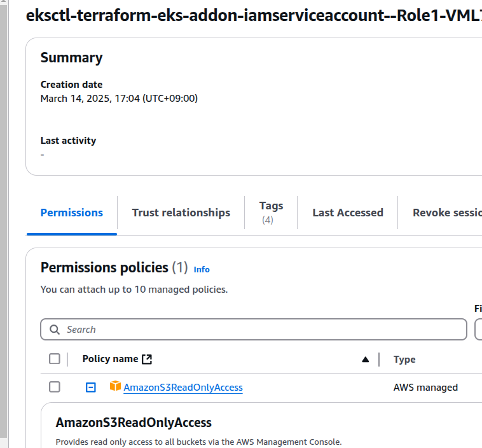
Task: Switch to Trust relationships tab
Action: pyautogui.click(x=181, y=213)
